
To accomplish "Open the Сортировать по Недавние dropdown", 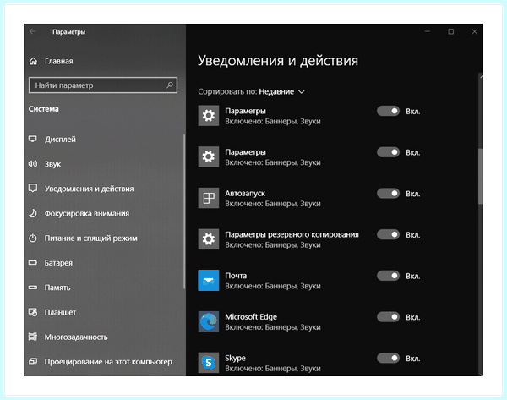I will [282, 92].
